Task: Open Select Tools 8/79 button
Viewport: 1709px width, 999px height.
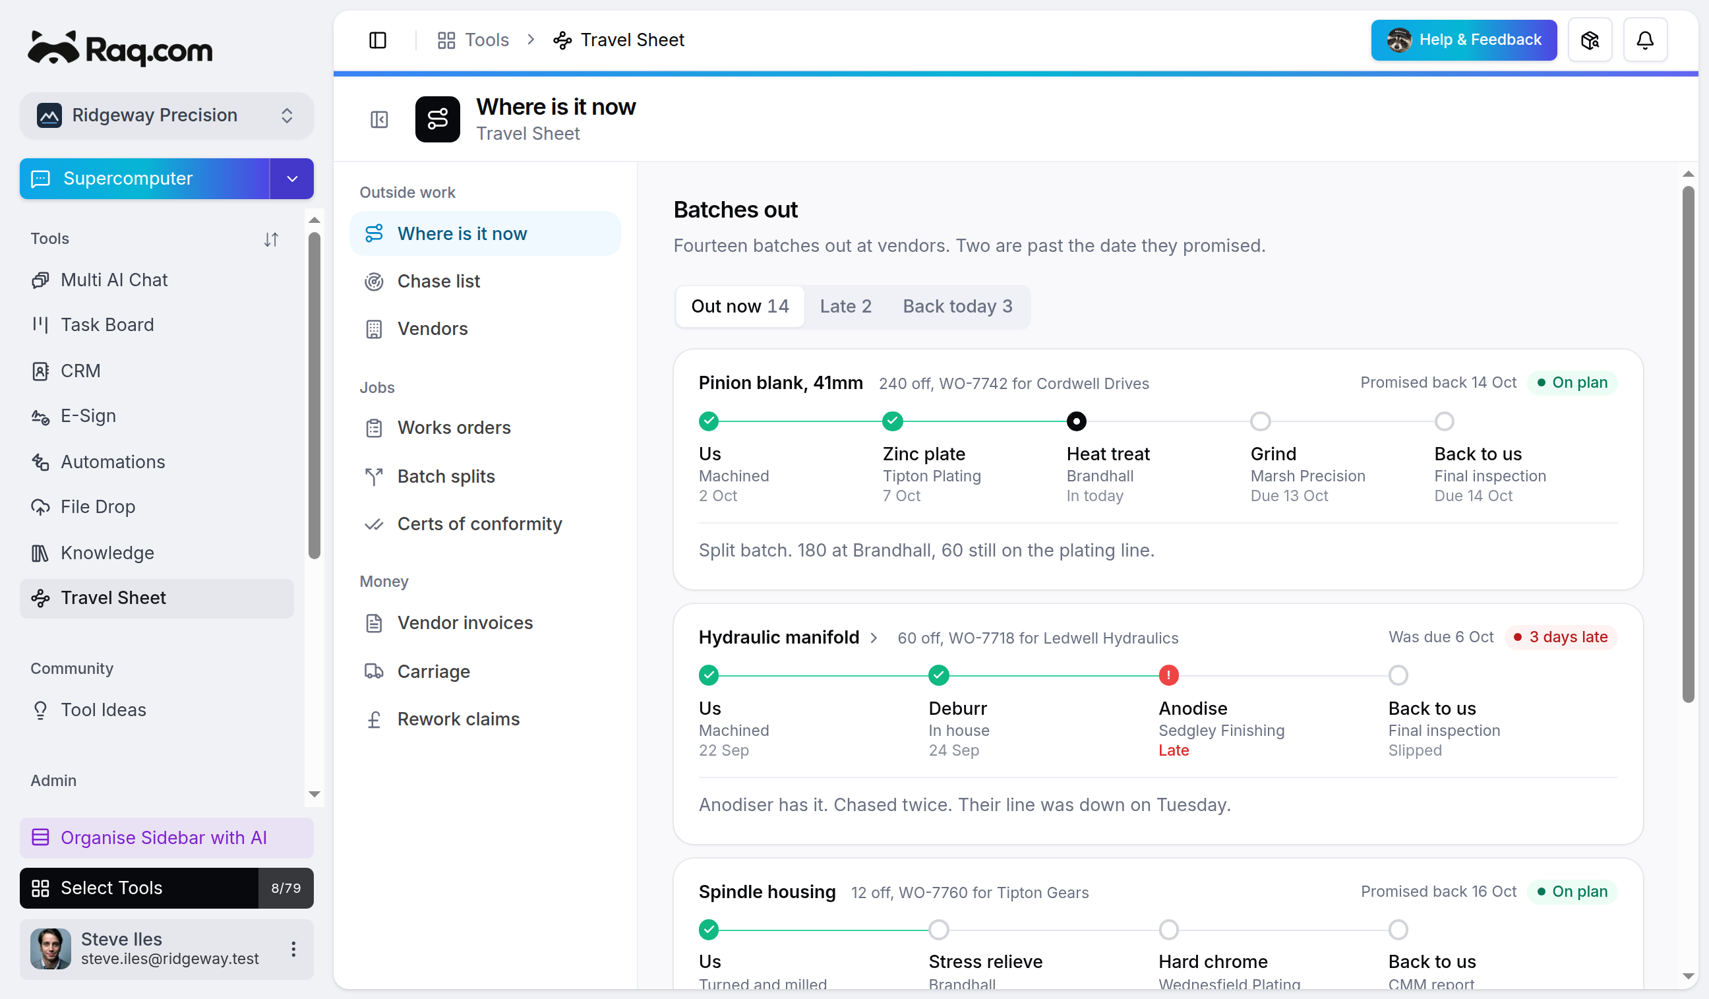Action: pos(166,888)
